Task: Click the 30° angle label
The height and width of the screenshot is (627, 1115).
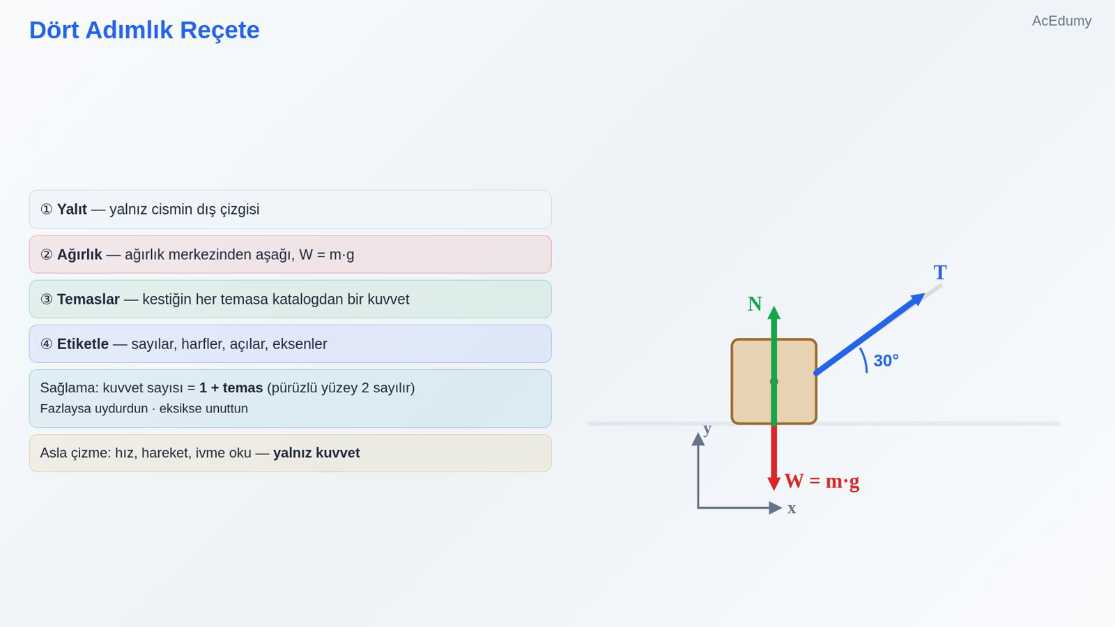Action: [886, 361]
